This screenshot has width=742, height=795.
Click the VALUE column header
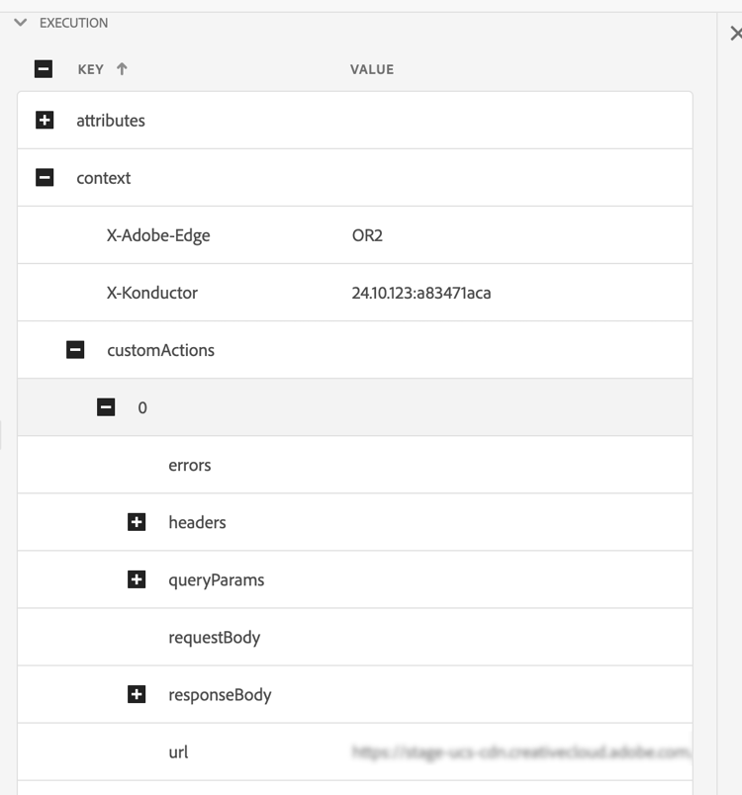[372, 69]
